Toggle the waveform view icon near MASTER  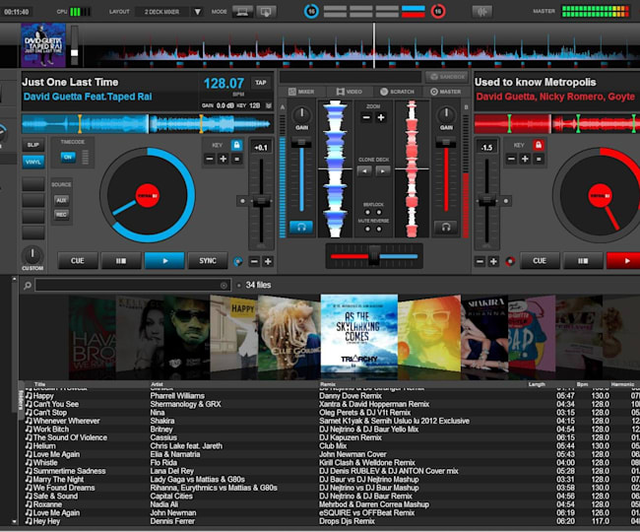(x=481, y=12)
